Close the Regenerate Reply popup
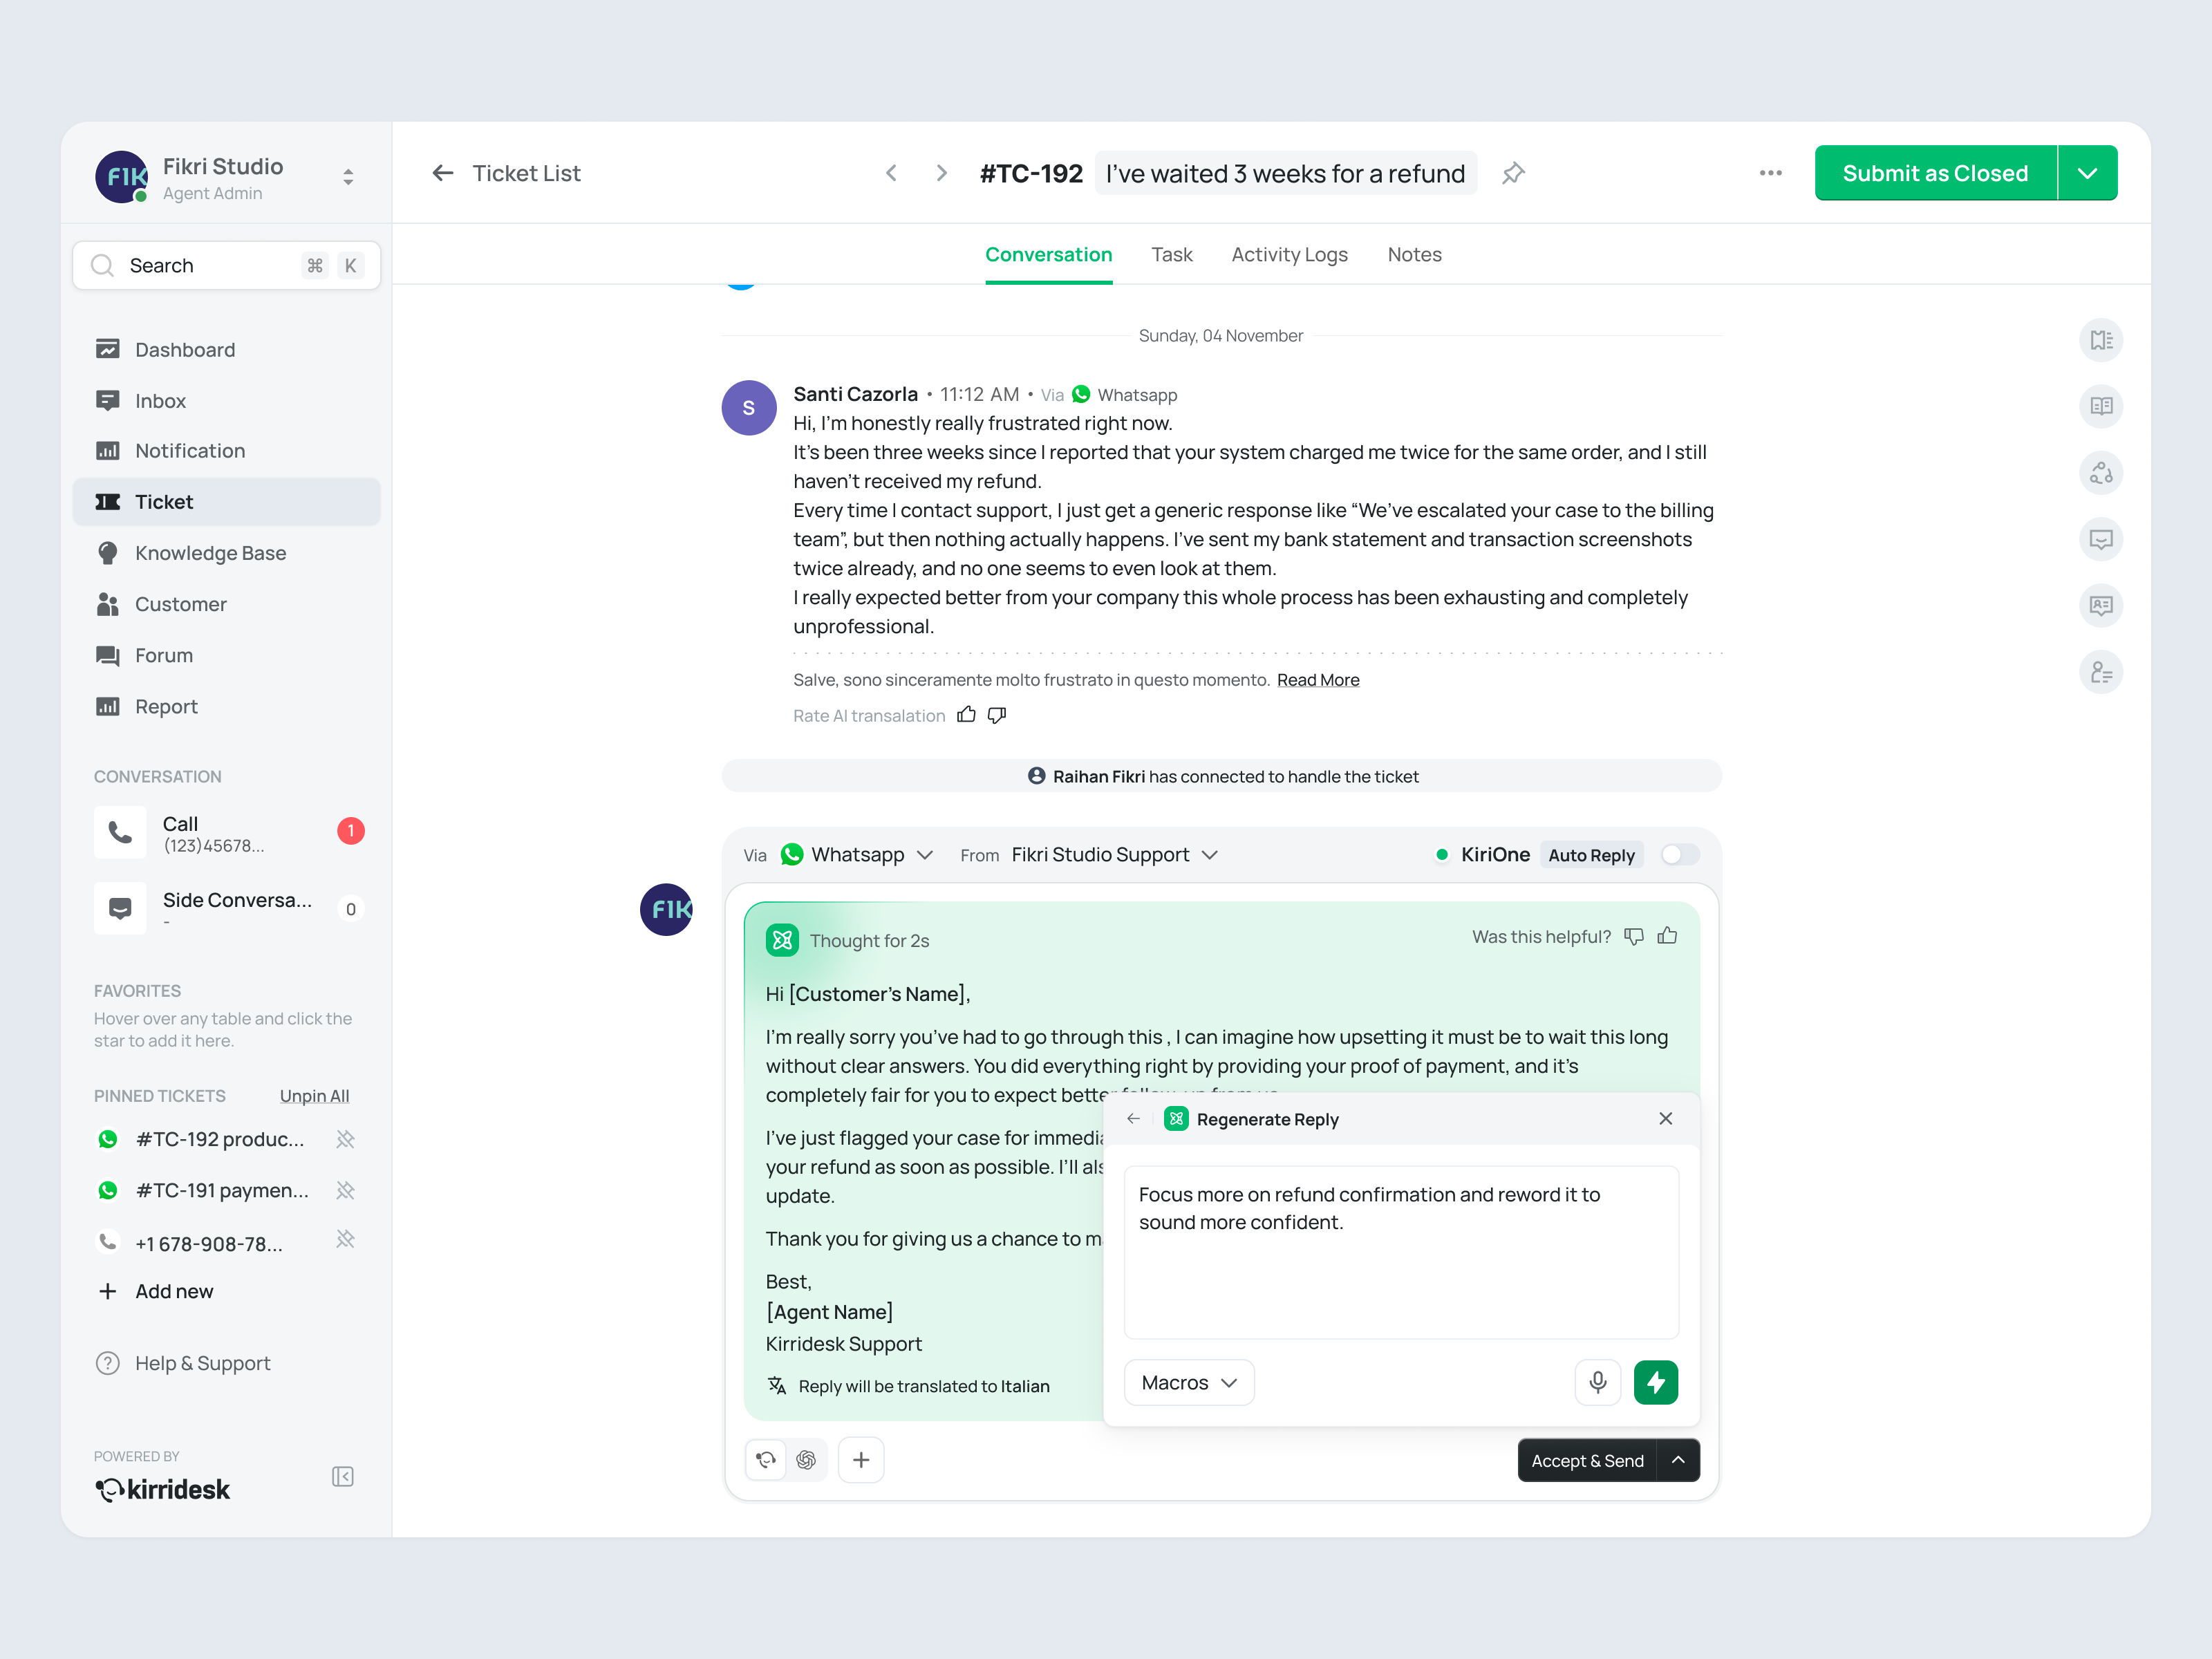This screenshot has width=2212, height=1659. [1666, 1118]
